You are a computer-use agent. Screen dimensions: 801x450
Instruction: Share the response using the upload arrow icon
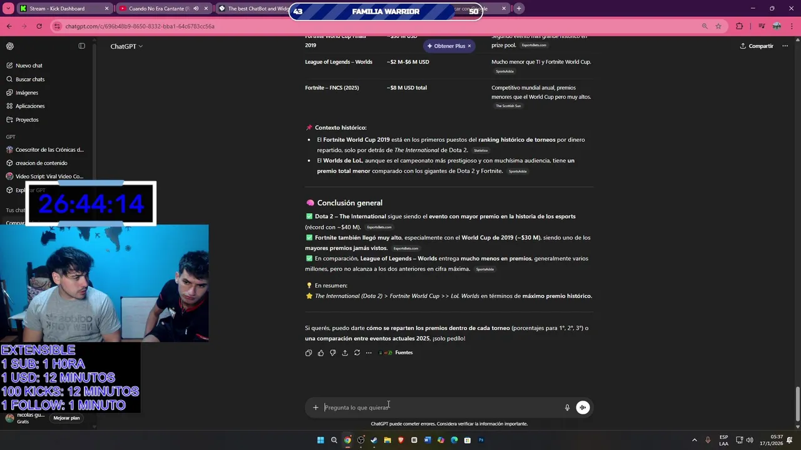tap(345, 353)
